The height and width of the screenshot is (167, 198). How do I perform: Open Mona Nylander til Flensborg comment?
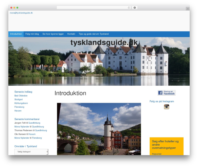coord(28,138)
